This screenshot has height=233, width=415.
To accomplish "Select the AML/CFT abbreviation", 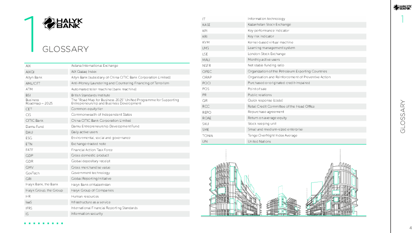I will click(33, 83).
